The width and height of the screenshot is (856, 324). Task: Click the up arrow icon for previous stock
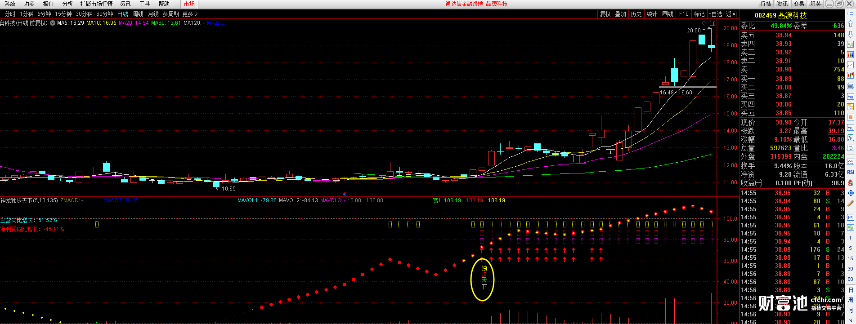851,24
